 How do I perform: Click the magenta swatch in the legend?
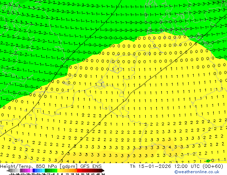(29, 171)
